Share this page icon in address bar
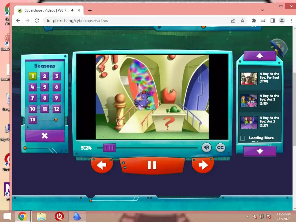This screenshot has width=296, height=222. click(x=233, y=21)
